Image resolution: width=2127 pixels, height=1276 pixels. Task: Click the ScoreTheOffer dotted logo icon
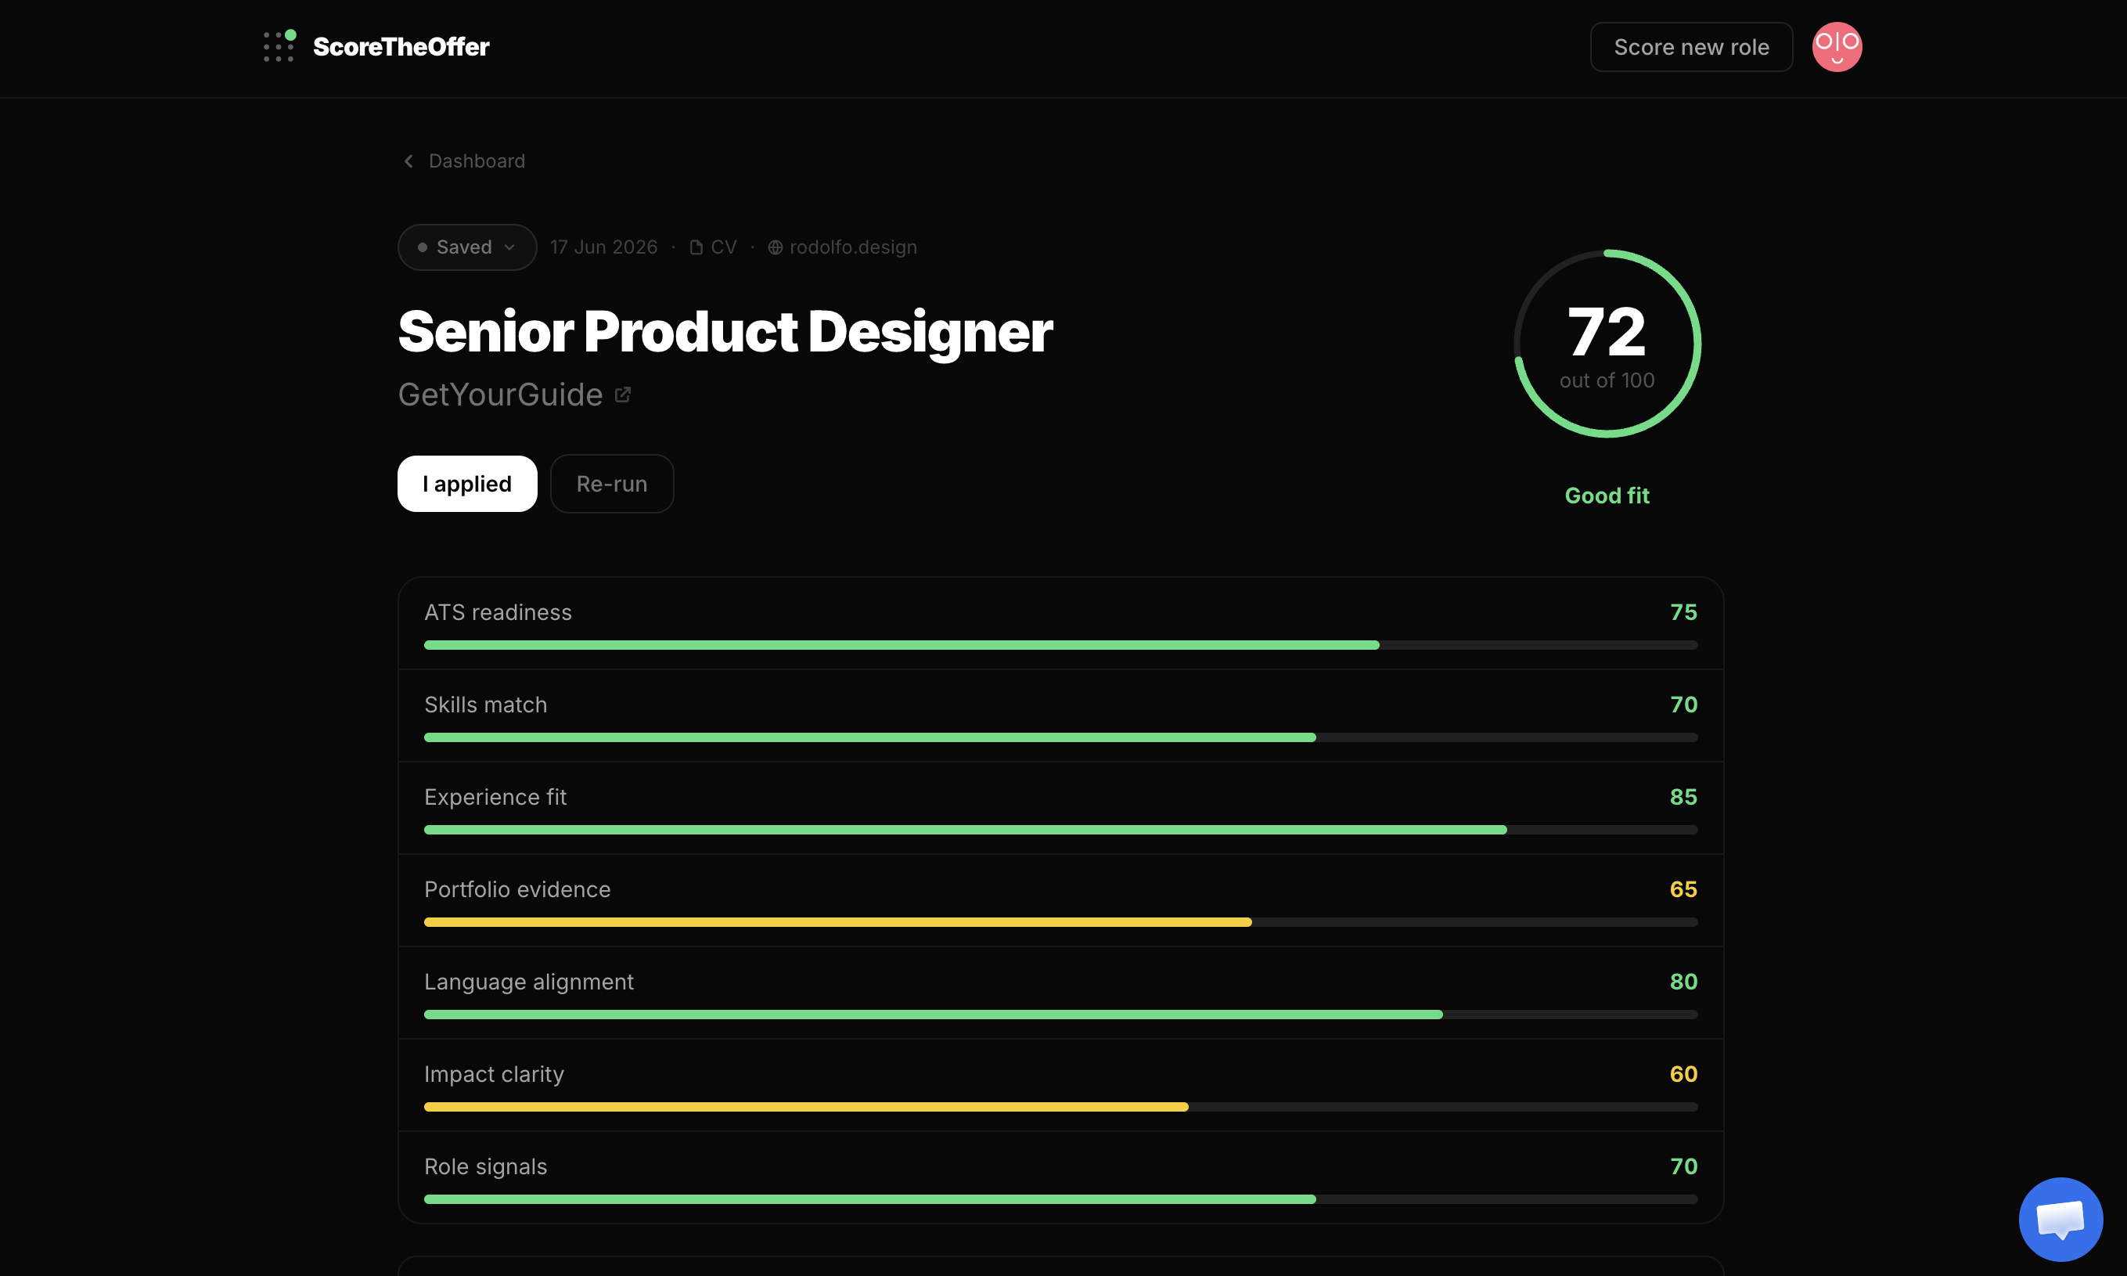279,46
